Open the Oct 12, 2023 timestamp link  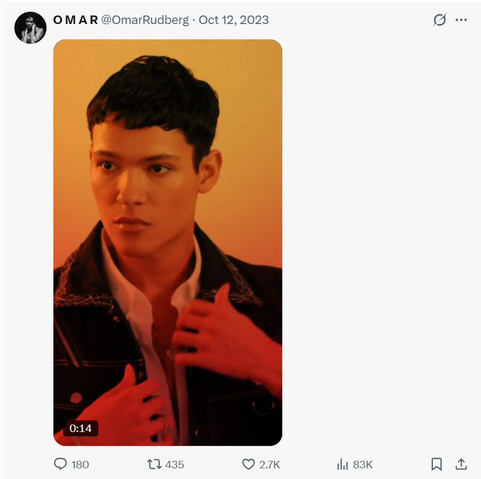(x=234, y=20)
